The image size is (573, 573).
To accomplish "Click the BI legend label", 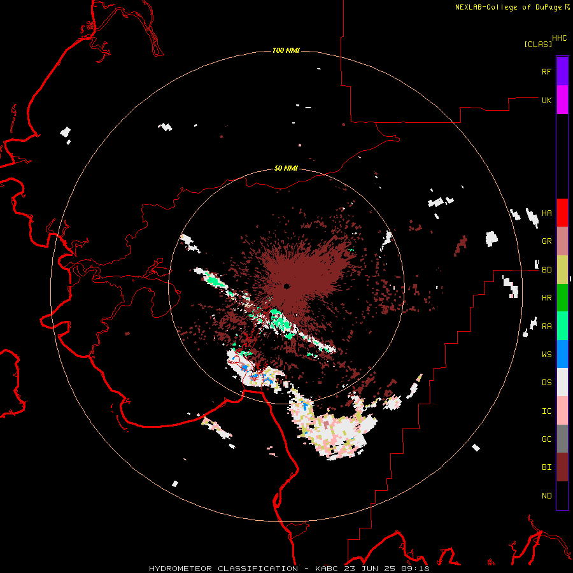I will tap(547, 467).
